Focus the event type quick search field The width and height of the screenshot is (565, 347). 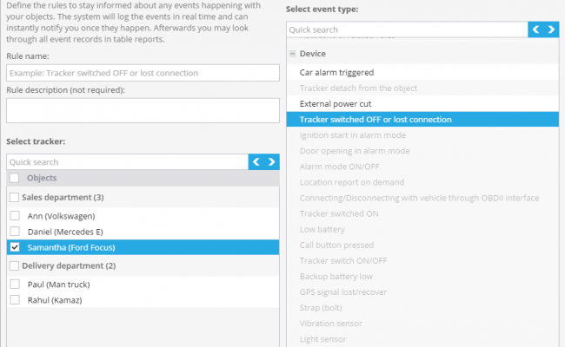[407, 29]
